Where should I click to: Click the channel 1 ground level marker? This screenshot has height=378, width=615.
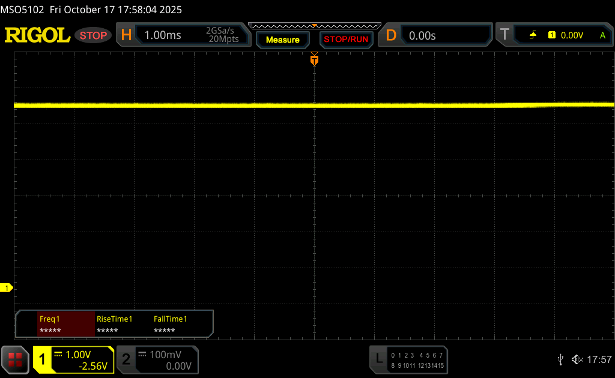[7, 289]
